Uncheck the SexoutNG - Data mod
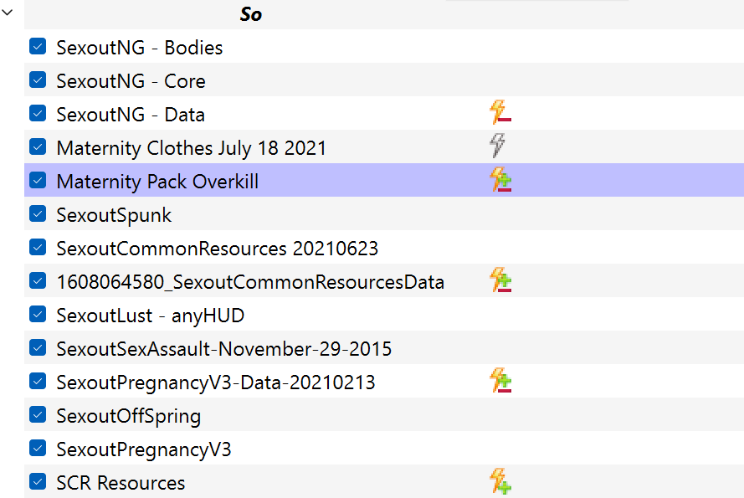 37,113
